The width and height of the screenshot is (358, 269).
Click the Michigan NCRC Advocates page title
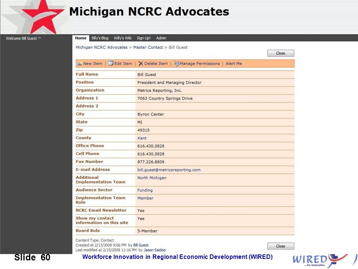click(x=149, y=12)
